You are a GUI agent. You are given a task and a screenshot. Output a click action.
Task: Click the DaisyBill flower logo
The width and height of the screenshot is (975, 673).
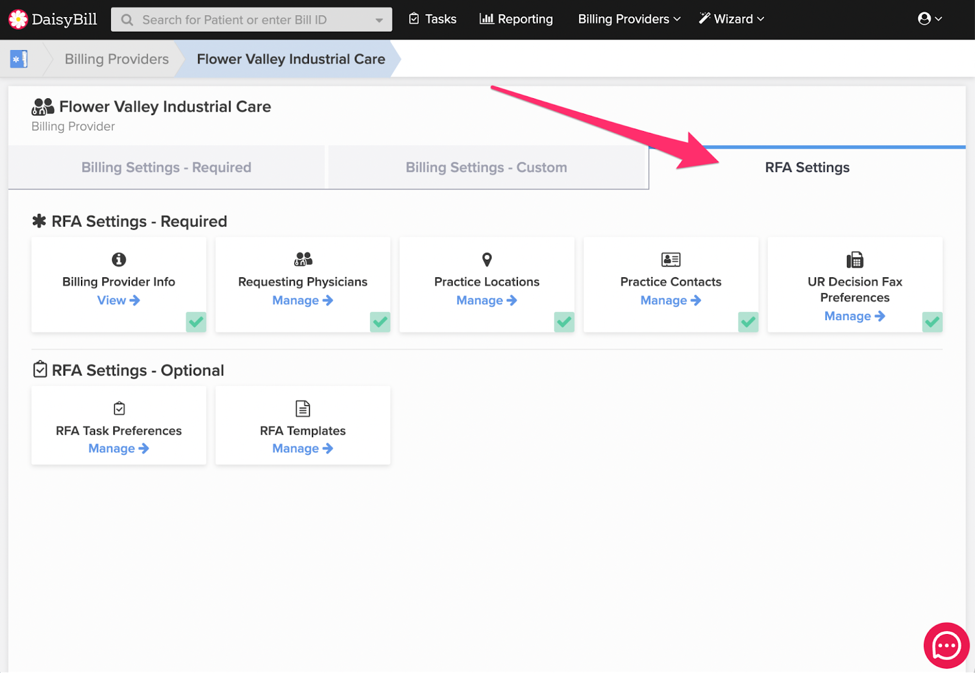click(18, 20)
